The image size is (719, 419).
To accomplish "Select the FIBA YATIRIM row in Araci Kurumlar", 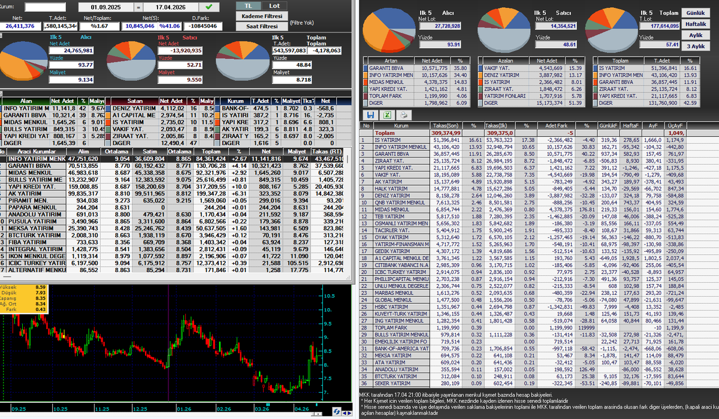I will 172,241.
